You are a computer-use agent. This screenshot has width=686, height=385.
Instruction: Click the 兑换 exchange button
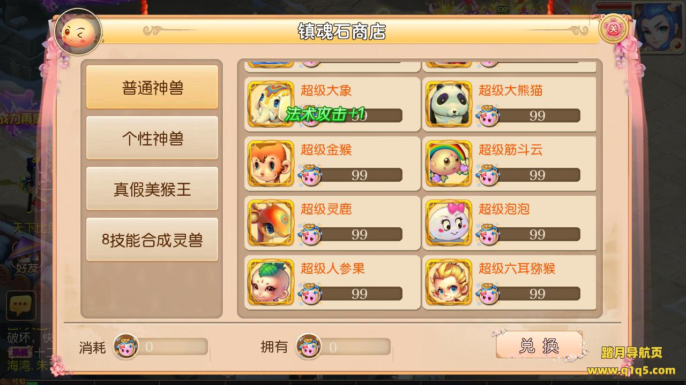tap(539, 345)
